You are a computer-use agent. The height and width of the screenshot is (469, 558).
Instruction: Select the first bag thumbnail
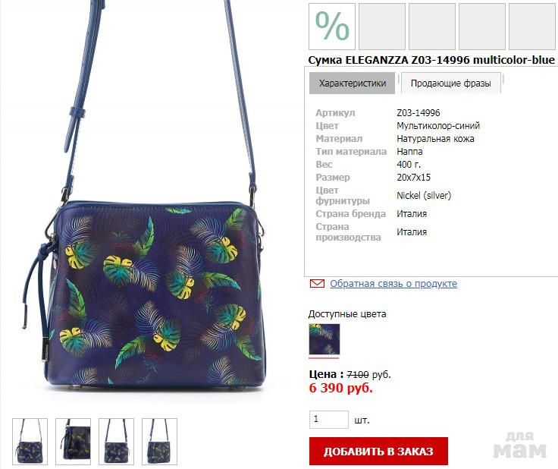[x=30, y=442]
